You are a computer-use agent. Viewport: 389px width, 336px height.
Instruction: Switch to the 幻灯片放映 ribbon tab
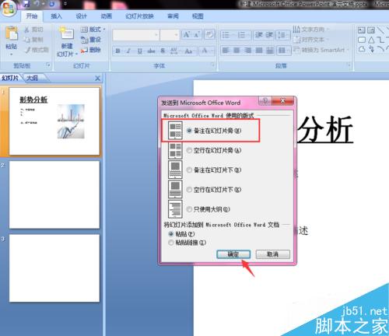[139, 16]
